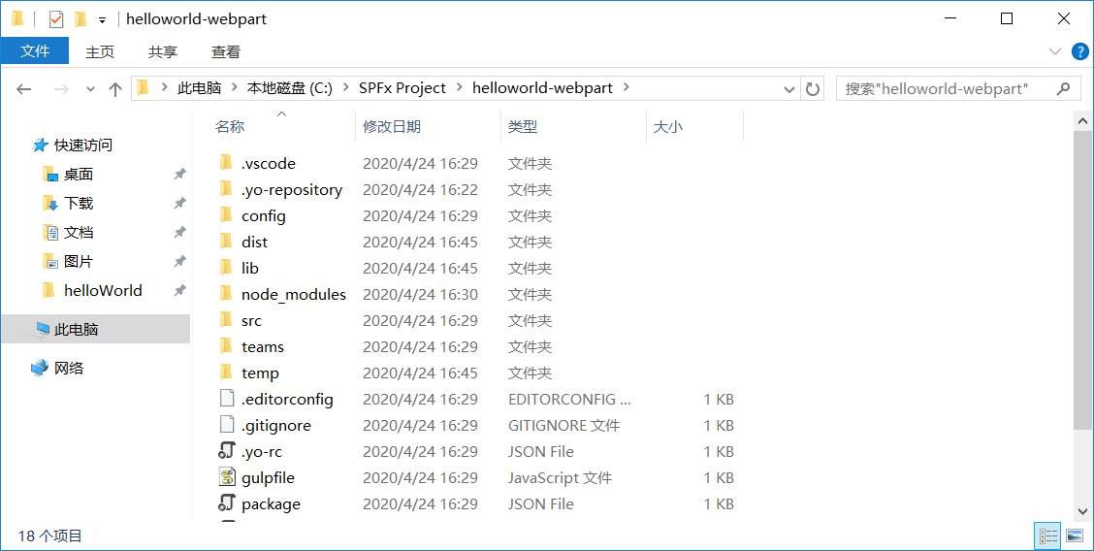Unpin 下载 using its pin icon
Screen dimensions: 1094x551
tap(180, 203)
